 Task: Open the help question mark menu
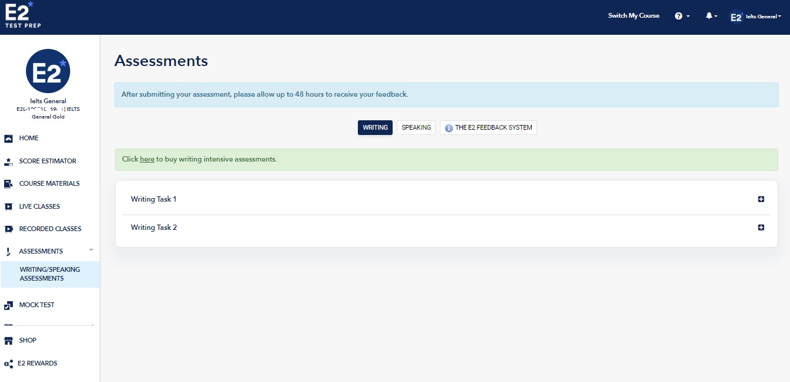pyautogui.click(x=679, y=16)
